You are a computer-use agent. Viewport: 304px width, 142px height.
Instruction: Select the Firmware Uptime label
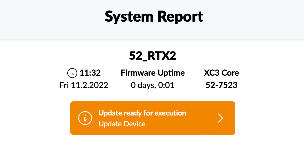point(153,73)
